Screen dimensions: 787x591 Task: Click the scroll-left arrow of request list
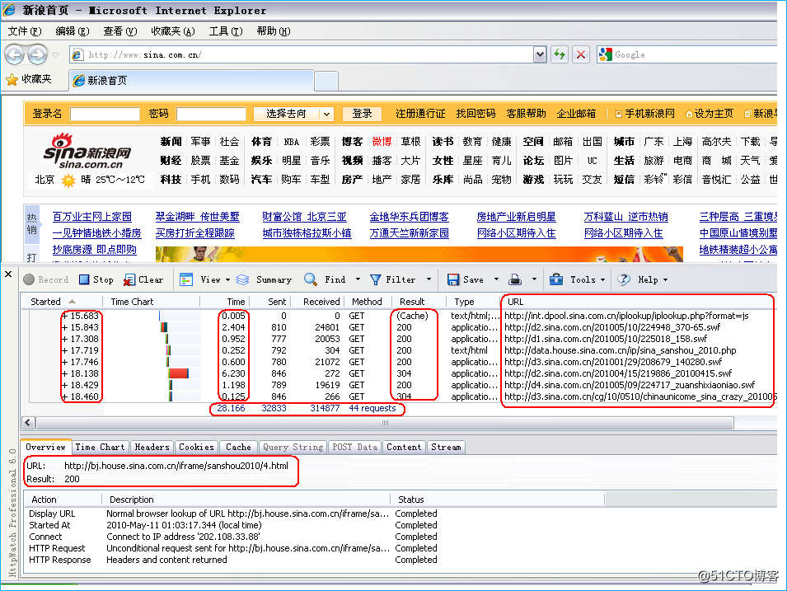(x=28, y=423)
